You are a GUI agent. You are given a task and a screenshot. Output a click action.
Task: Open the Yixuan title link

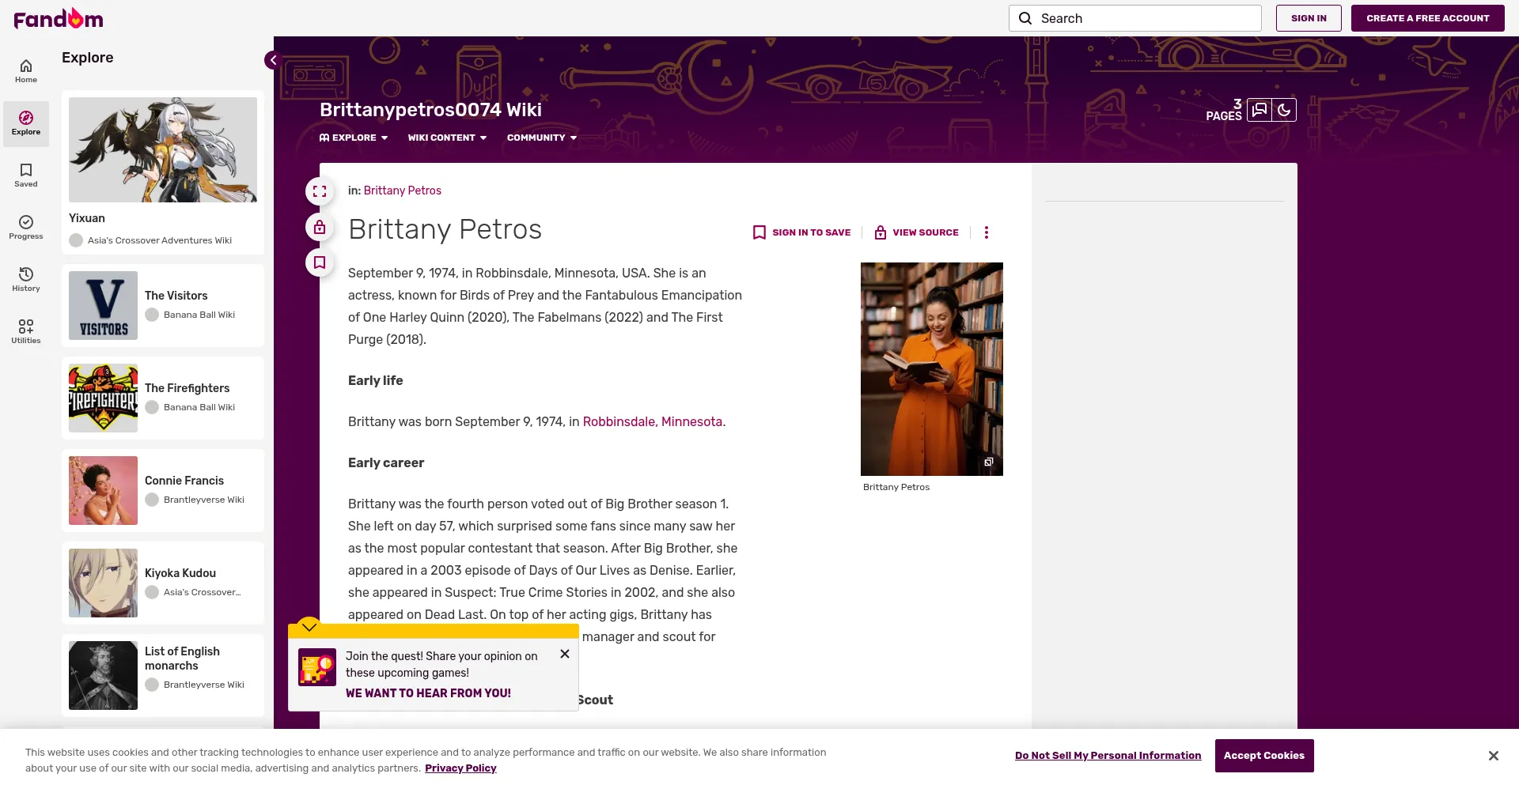pos(87,218)
